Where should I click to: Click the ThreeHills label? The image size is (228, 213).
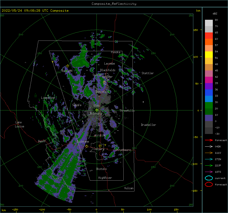click(127, 111)
